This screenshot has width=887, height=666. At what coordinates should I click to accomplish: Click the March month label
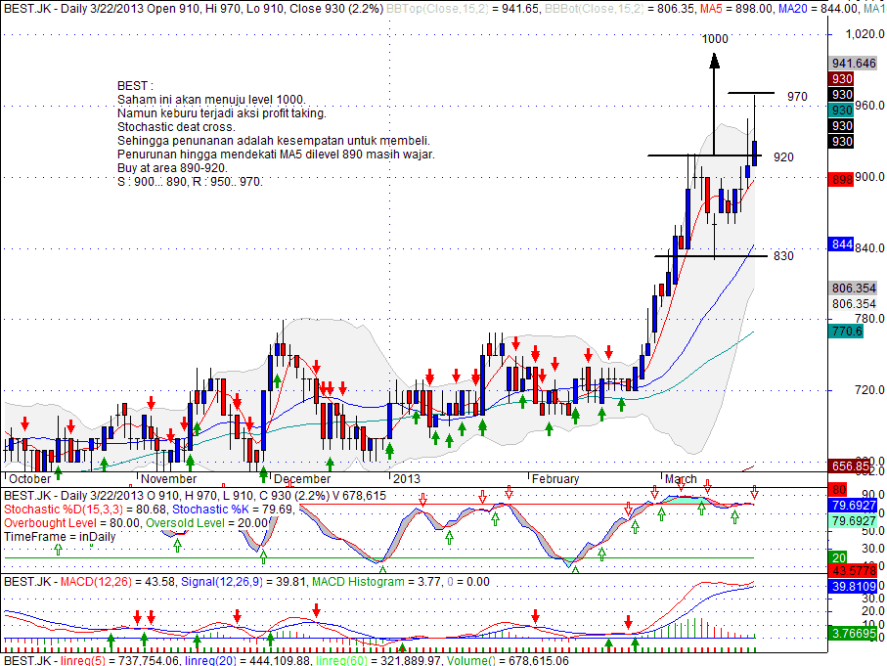click(x=681, y=479)
